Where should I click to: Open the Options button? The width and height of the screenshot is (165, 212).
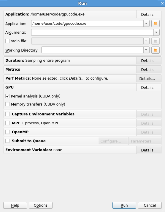click(41, 205)
